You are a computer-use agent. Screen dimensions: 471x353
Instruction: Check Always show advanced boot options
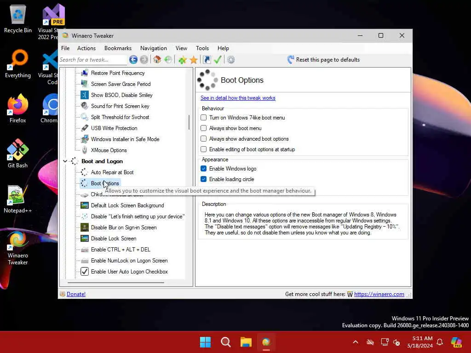click(204, 139)
